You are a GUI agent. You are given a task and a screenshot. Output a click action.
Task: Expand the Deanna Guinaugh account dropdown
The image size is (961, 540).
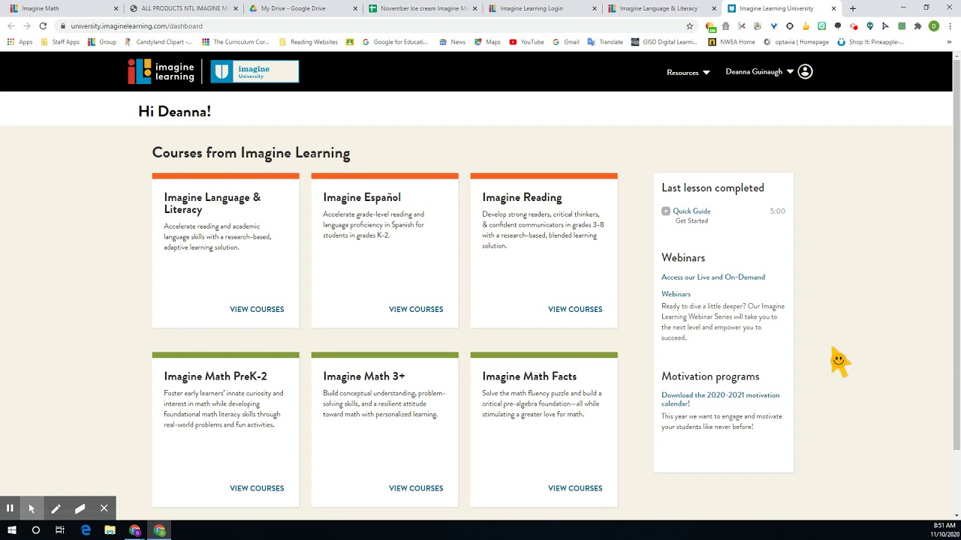(759, 72)
